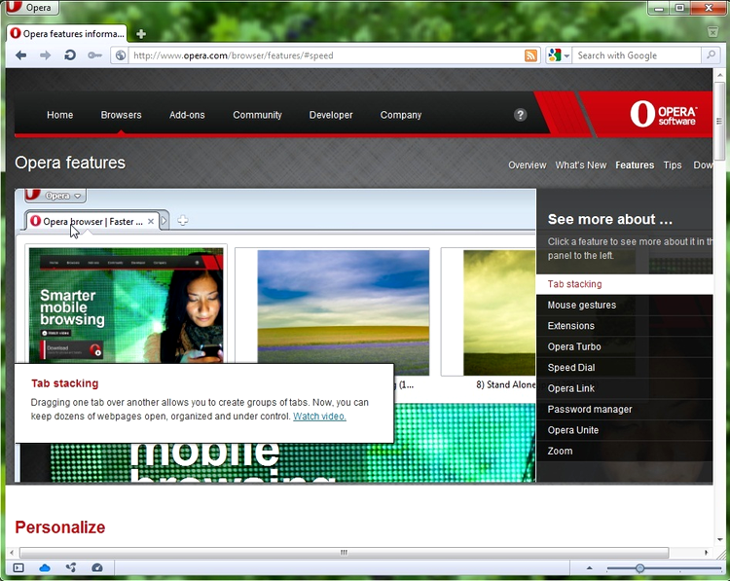
Task: Click the help question mark icon
Action: (520, 115)
